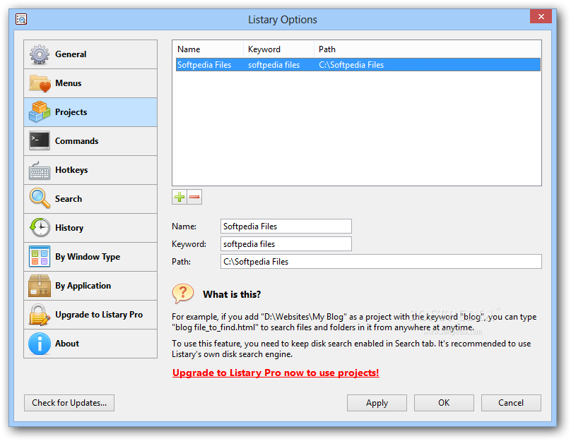This screenshot has width=571, height=441.
Task: Select the Projects tab label
Action: 71,112
